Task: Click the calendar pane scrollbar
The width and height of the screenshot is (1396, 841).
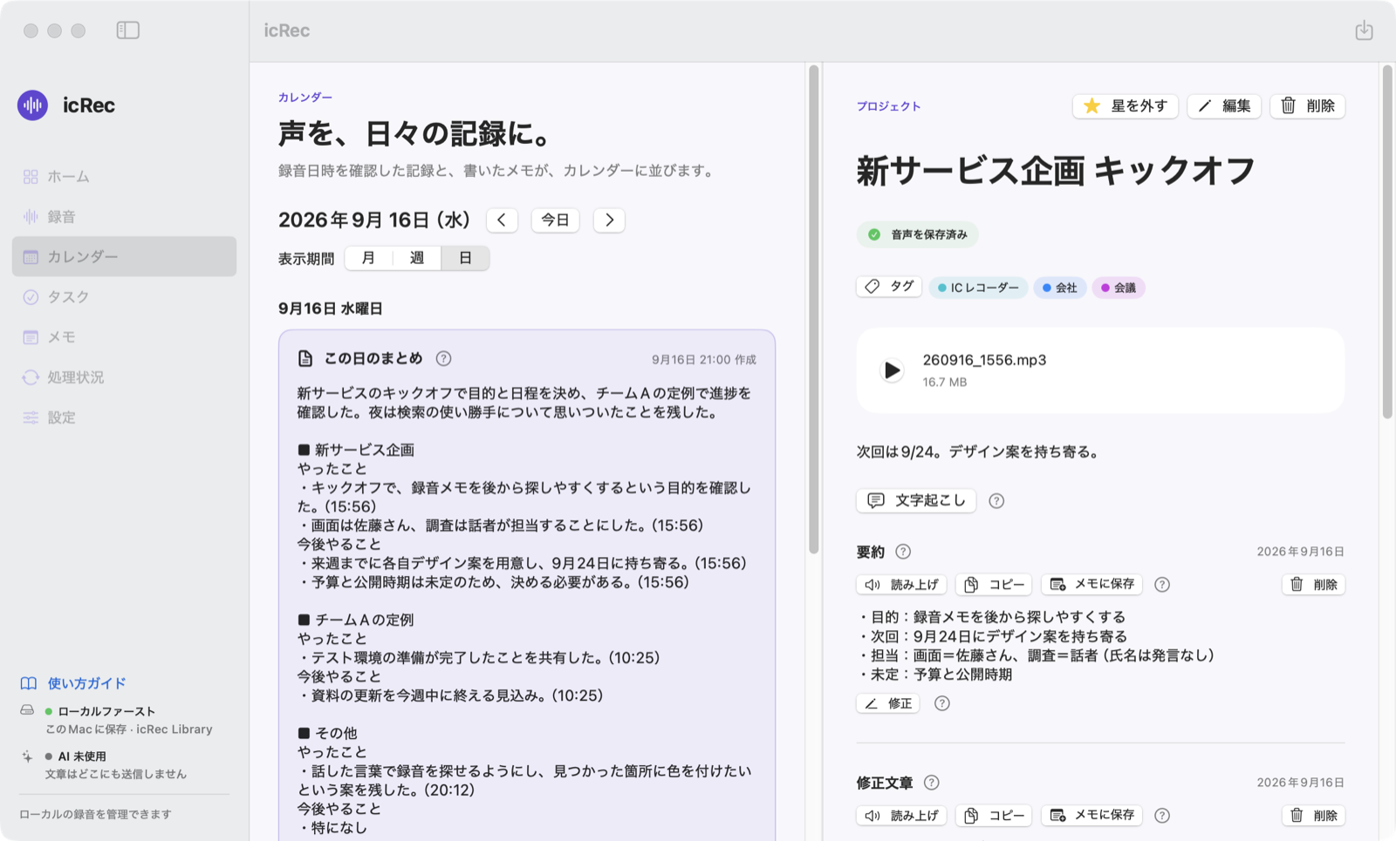Action: (814, 309)
